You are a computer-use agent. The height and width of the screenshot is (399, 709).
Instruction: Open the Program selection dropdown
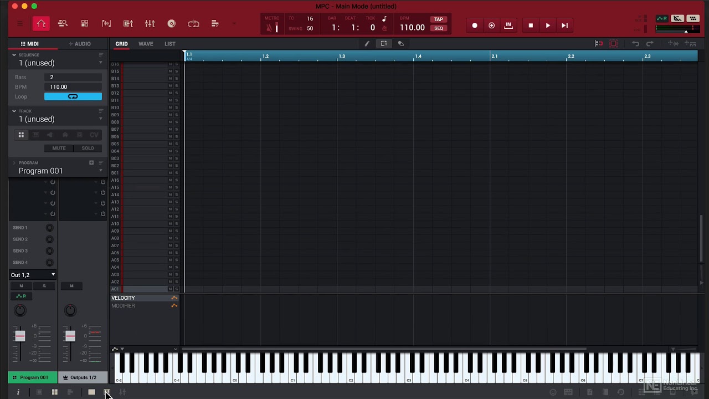[101, 171]
